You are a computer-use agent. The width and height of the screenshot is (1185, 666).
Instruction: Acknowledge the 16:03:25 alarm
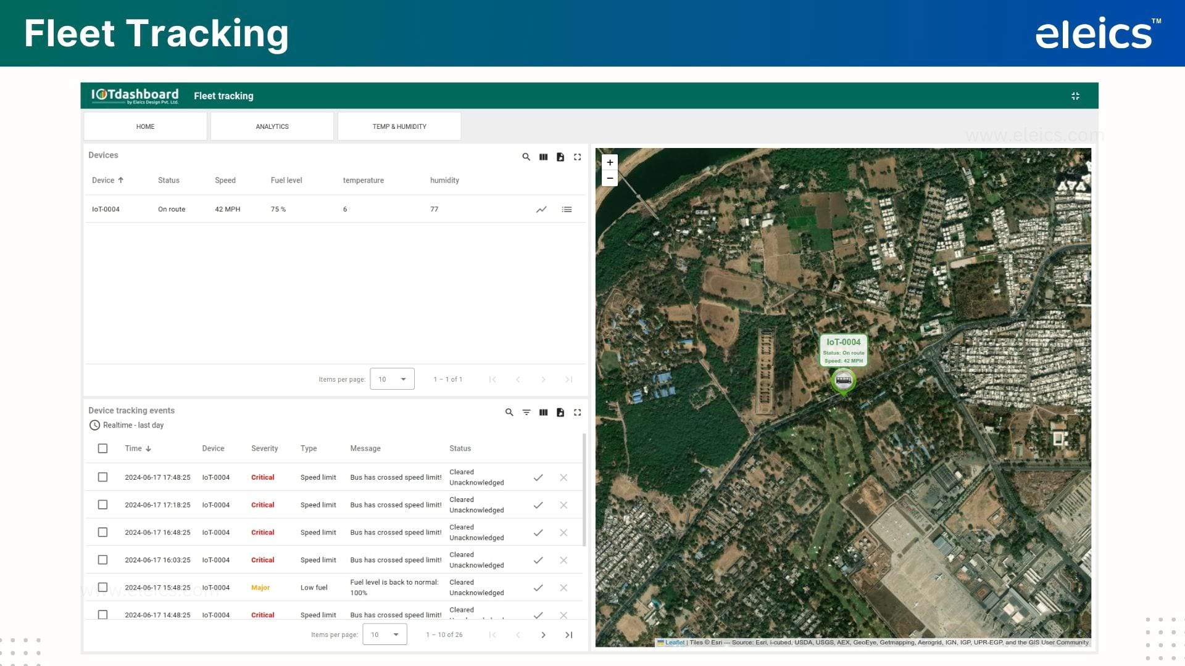pyautogui.click(x=538, y=561)
